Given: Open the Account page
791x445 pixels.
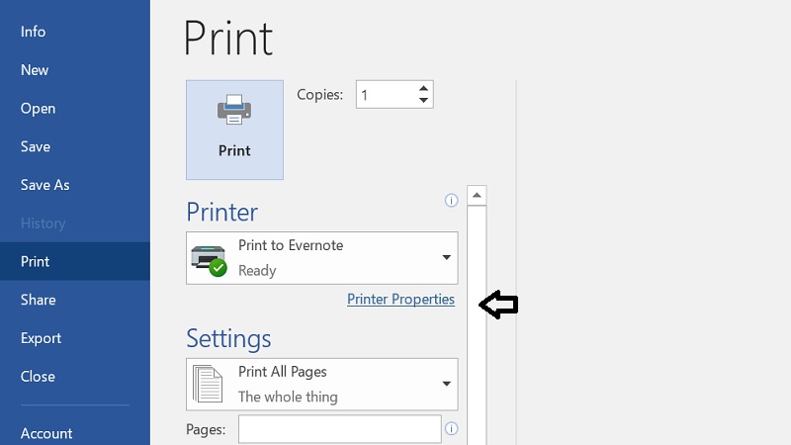Looking at the screenshot, I should click(46, 433).
